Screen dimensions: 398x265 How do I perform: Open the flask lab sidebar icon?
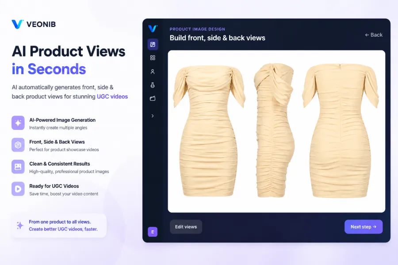pyautogui.click(x=153, y=85)
